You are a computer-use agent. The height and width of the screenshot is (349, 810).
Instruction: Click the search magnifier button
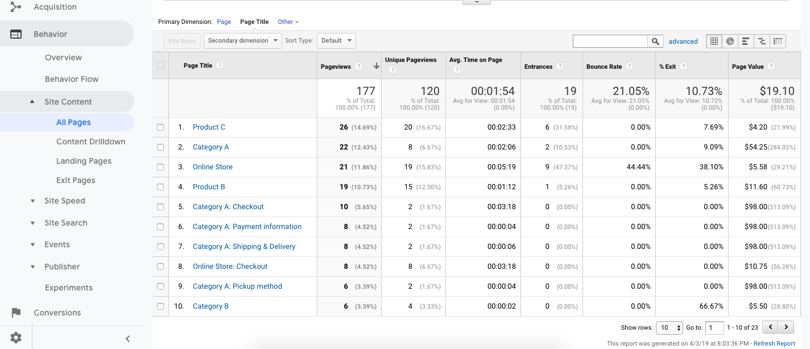point(655,41)
